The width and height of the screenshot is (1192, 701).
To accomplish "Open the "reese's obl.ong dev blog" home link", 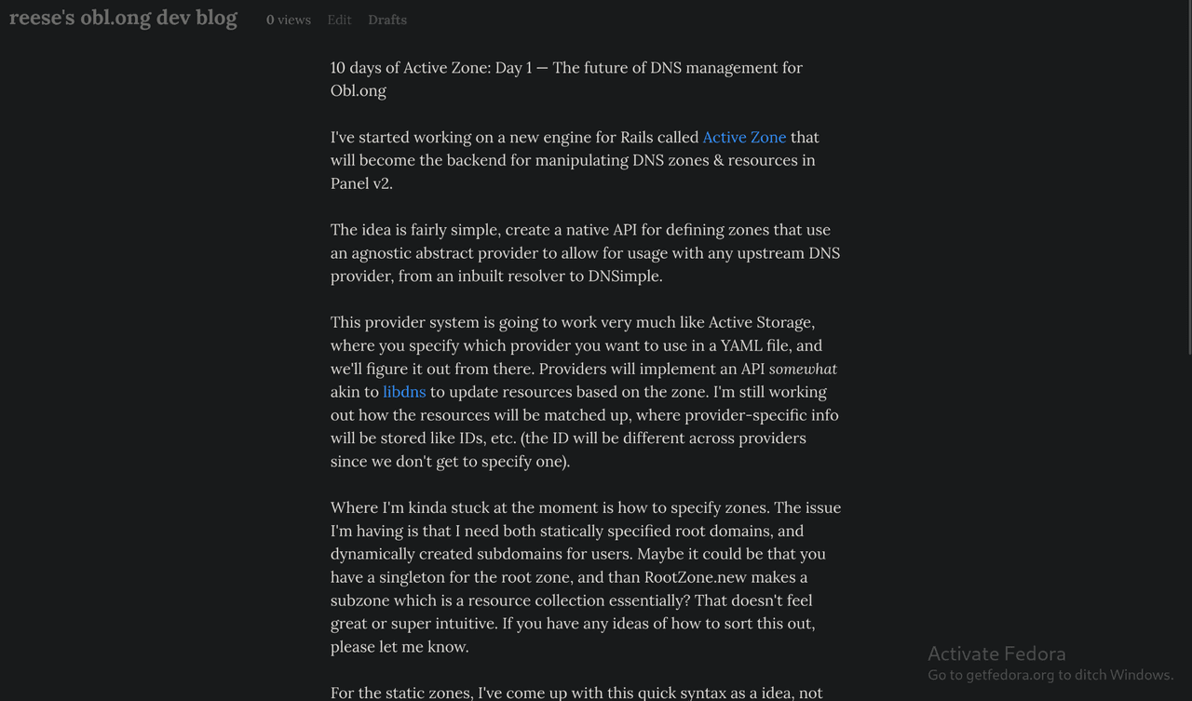I will (x=123, y=19).
